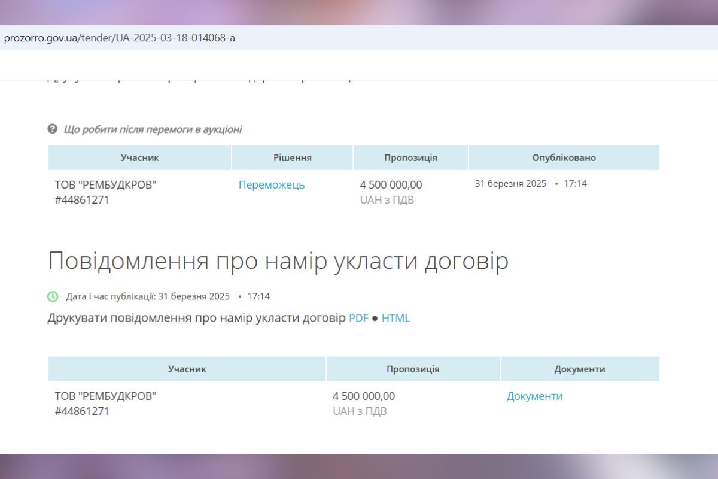The image size is (718, 479).
Task: Open 'Що робити після перемоги в аукціоні' link
Action: 153,129
